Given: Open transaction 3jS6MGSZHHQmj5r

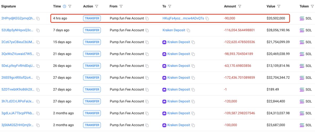Looking at the screenshot, I should (x=18, y=125).
